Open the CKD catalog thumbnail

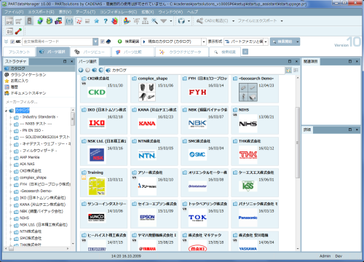(97, 92)
